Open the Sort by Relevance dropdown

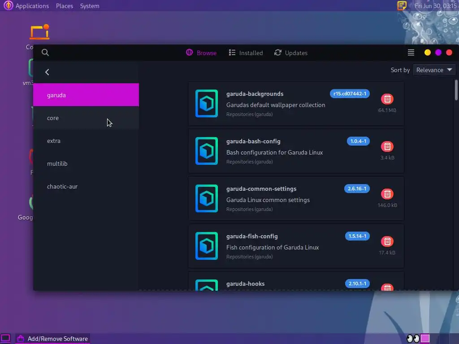click(434, 70)
